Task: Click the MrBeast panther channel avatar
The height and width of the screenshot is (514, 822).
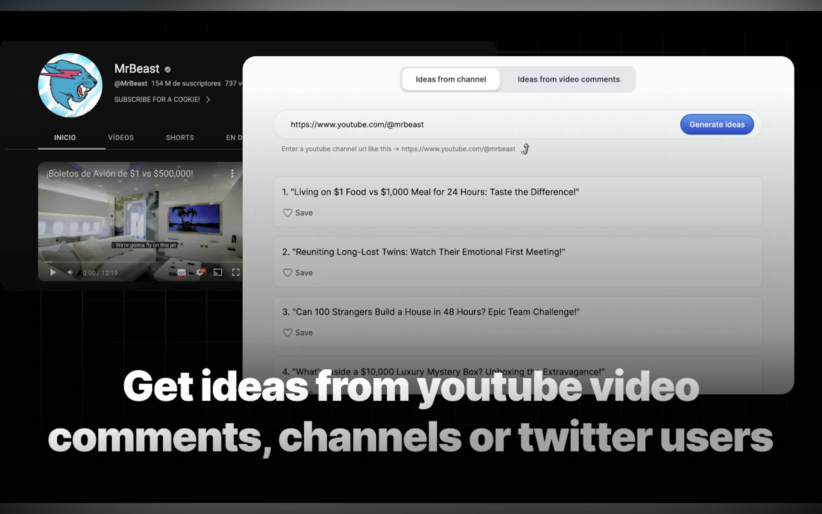Action: point(70,85)
